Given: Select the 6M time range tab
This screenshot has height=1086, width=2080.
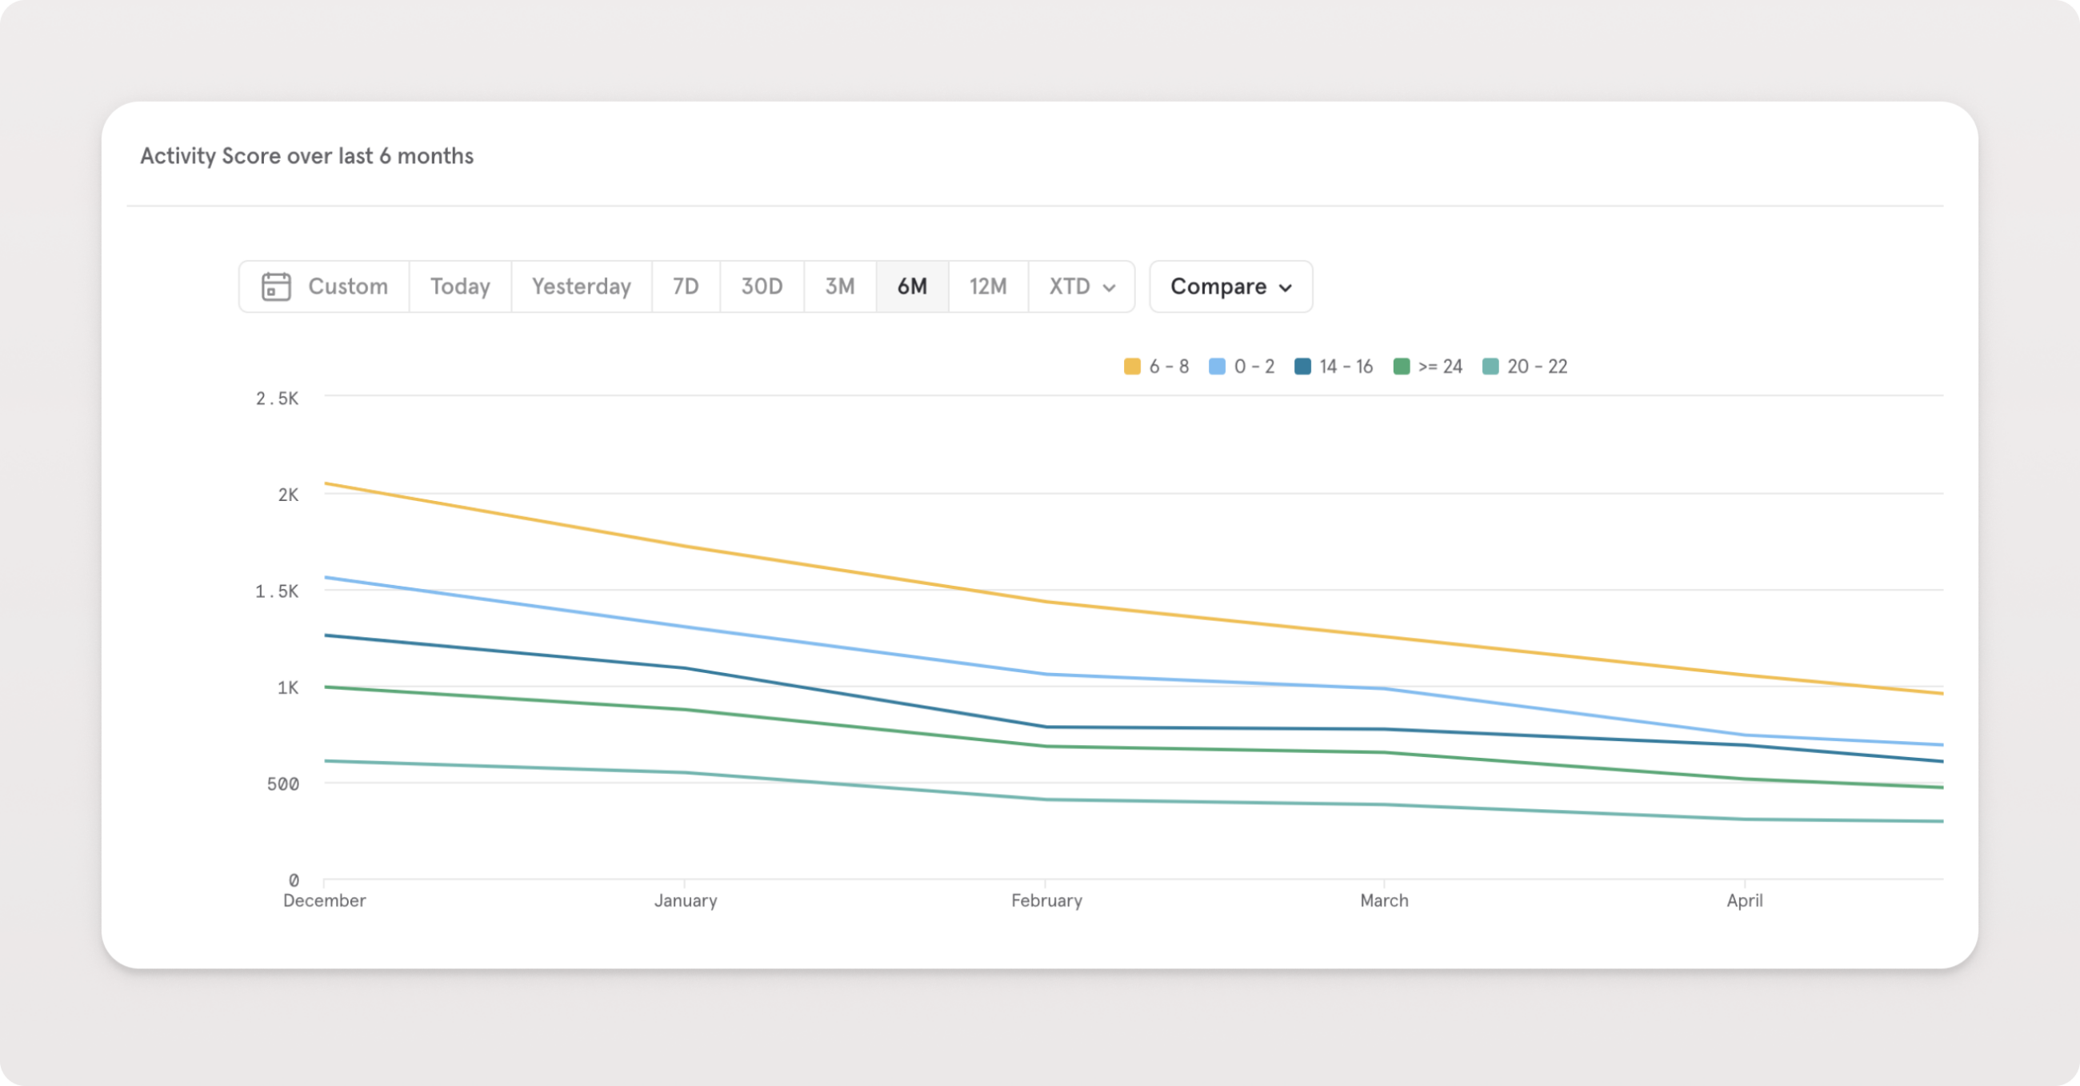Looking at the screenshot, I should pos(913,287).
